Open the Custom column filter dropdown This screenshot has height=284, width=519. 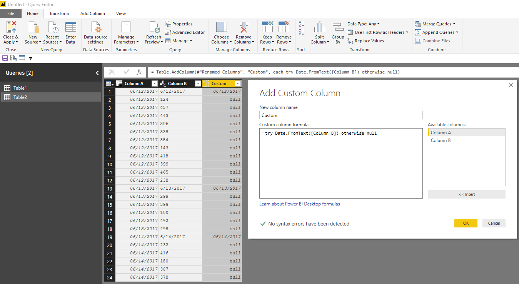[238, 84]
